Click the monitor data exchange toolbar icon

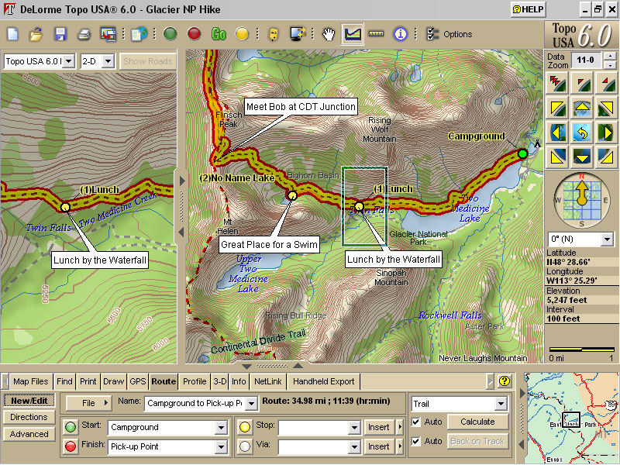pos(298,34)
